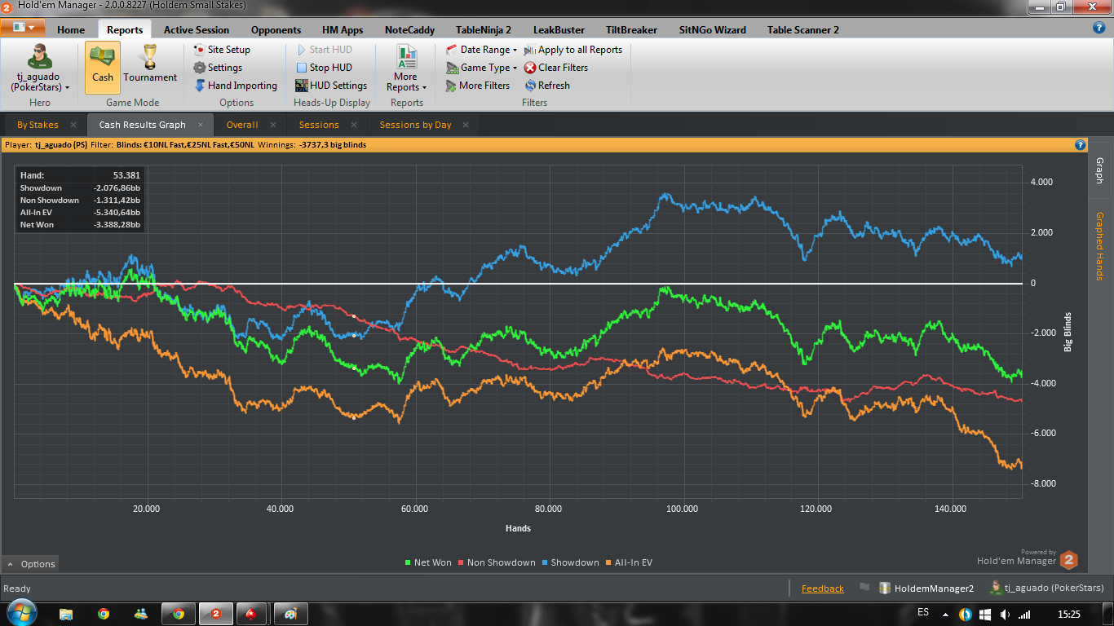Screen dimensions: 1114x626
Task: Click the Stop HUD button
Action: coord(324,68)
